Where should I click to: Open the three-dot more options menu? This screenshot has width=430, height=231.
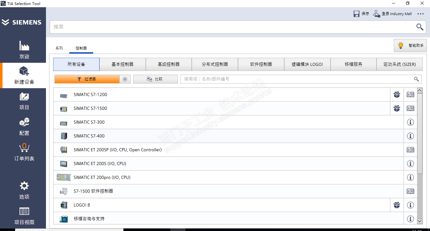click(421, 14)
